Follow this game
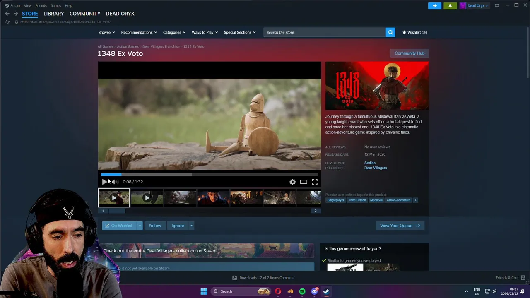Viewport: 530px width, 298px height. point(155,226)
